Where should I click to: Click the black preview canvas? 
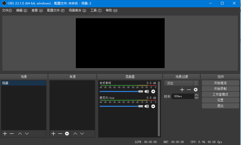tap(120, 43)
